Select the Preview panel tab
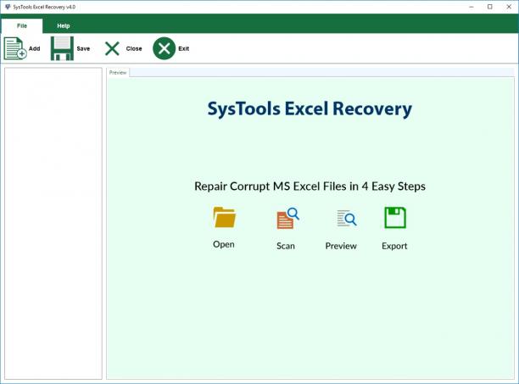Image resolution: width=519 pixels, height=384 pixels. [x=118, y=72]
